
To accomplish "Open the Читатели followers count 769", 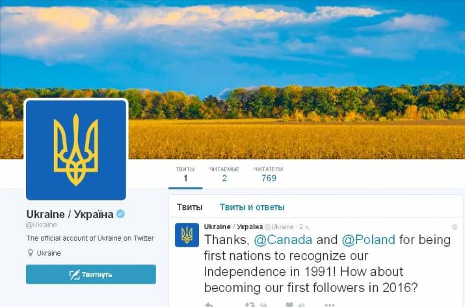I will tap(269, 174).
